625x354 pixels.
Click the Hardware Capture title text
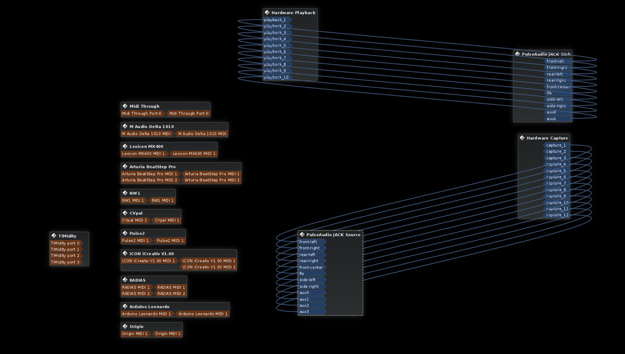[x=547, y=138]
